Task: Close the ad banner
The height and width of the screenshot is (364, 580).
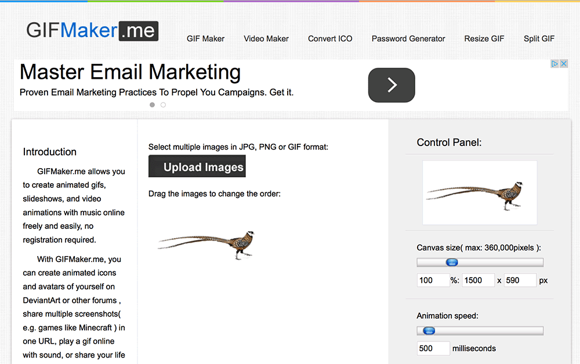Action: [564, 64]
